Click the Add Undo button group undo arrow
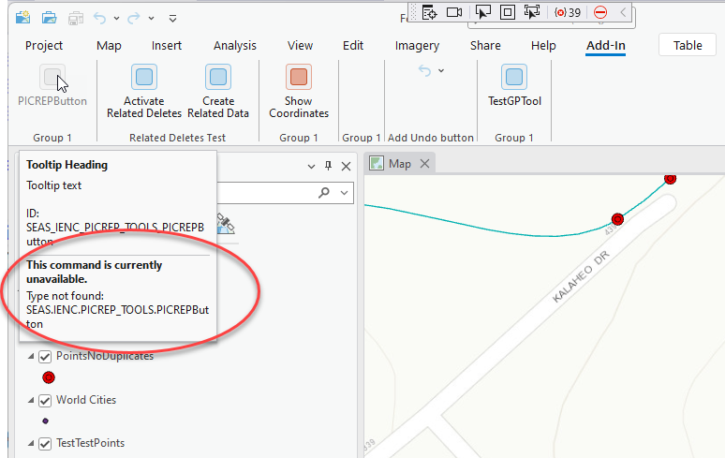 [425, 70]
